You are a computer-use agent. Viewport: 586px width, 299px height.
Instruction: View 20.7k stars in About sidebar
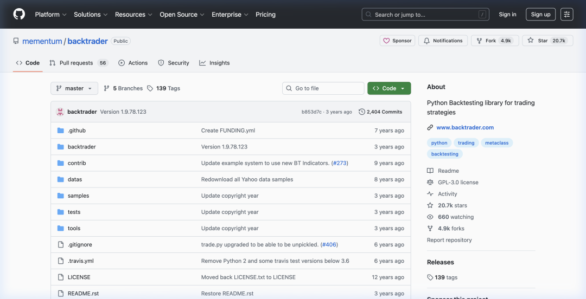tap(447, 205)
